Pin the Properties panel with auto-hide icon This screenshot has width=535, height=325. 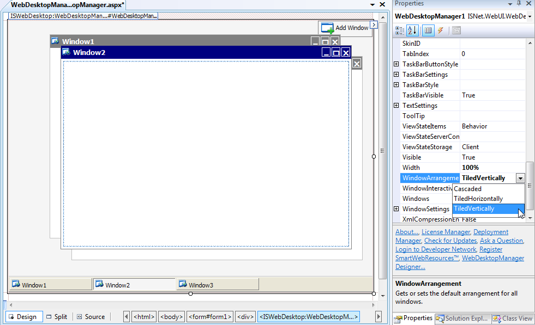click(518, 3)
